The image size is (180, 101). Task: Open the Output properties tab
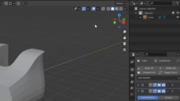pyautogui.click(x=132, y=76)
